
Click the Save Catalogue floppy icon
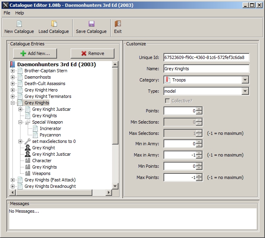(92, 24)
